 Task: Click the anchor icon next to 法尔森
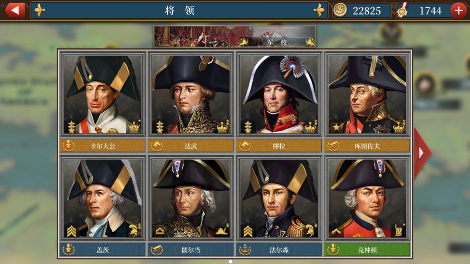click(245, 250)
